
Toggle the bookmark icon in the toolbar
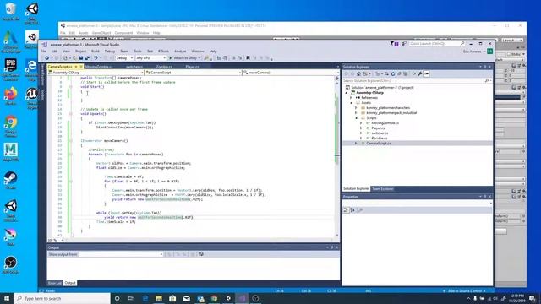click(x=248, y=58)
